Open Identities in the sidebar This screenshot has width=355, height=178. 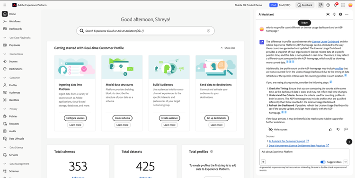pos(14,100)
